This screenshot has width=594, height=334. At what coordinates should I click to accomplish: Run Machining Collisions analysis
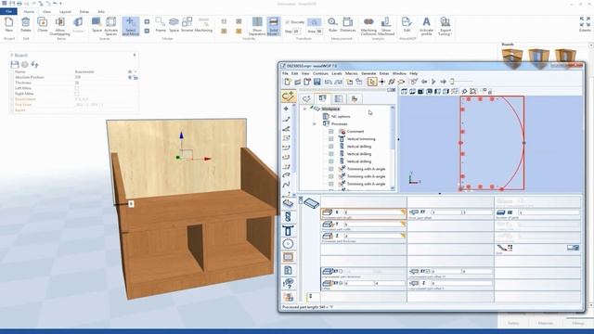click(368, 27)
